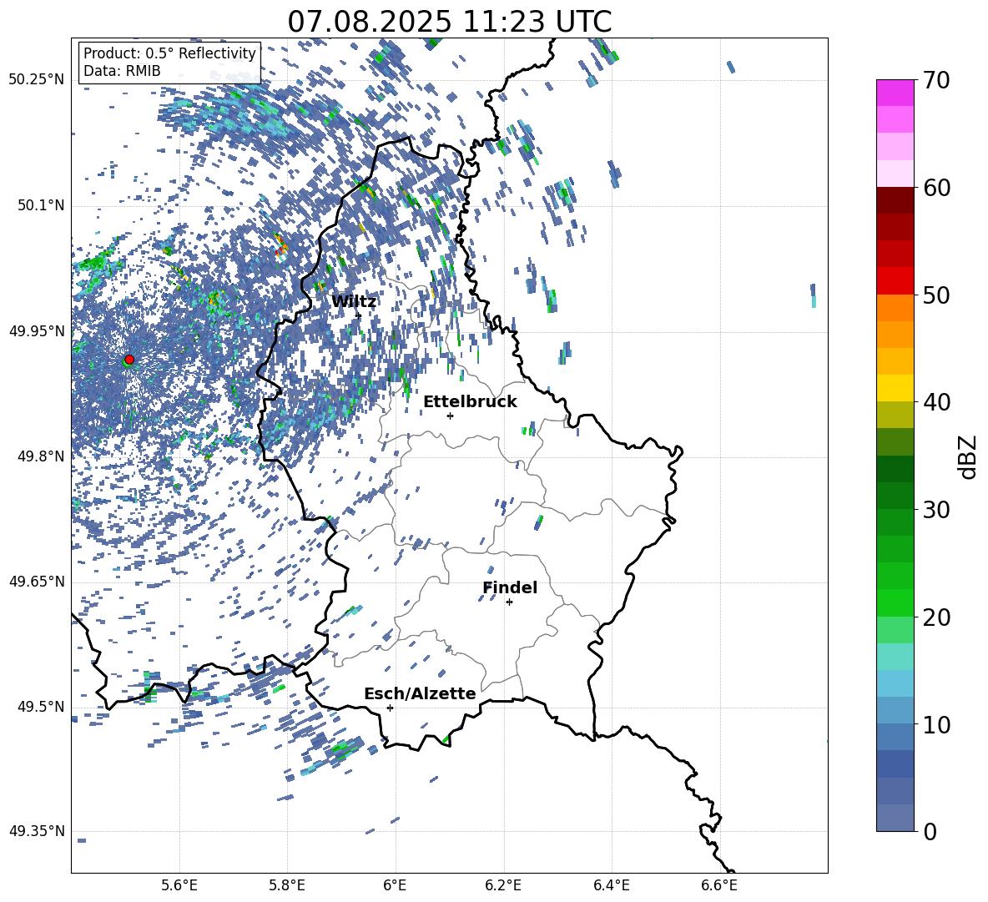The width and height of the screenshot is (988, 902).
Task: Click the Wiltz city label
Action: point(354,301)
